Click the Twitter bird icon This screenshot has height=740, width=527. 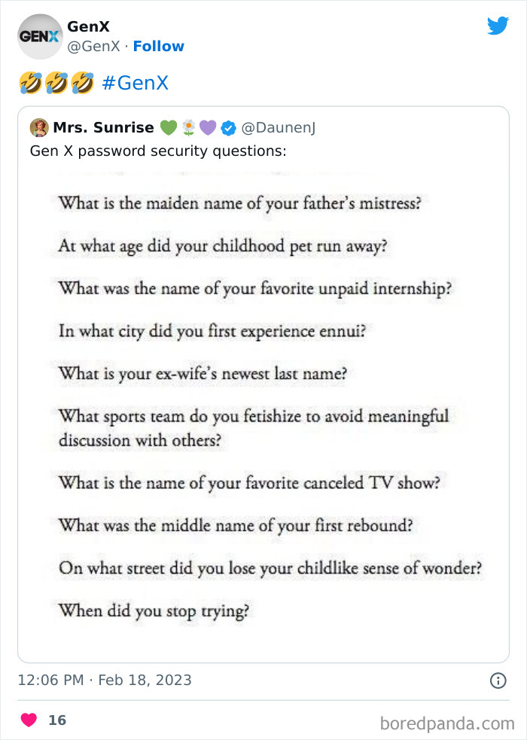[498, 26]
